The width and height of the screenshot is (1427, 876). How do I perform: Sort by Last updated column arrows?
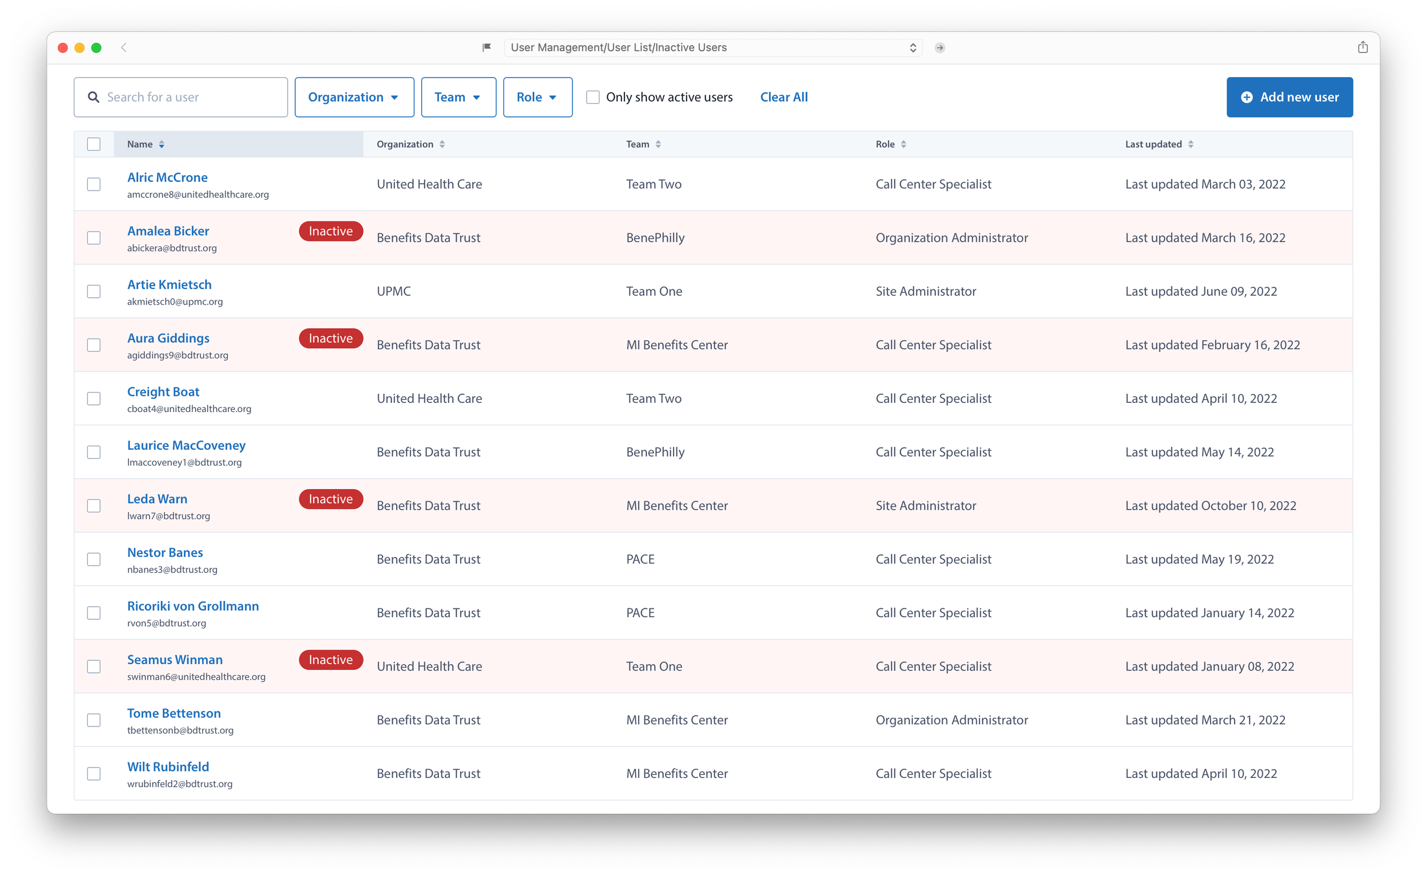(x=1191, y=144)
